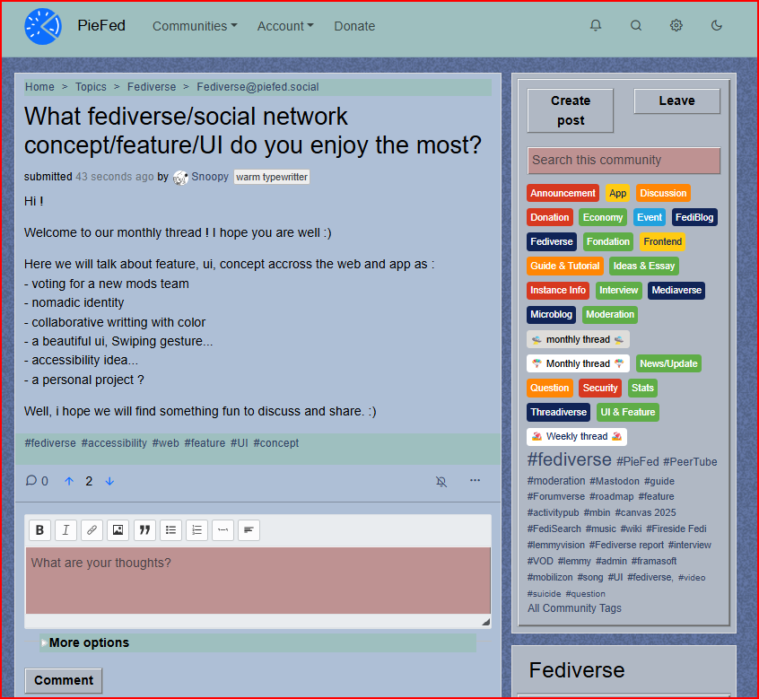This screenshot has height=699, width=759.
Task: Insert numbered list in editor
Action: (196, 530)
